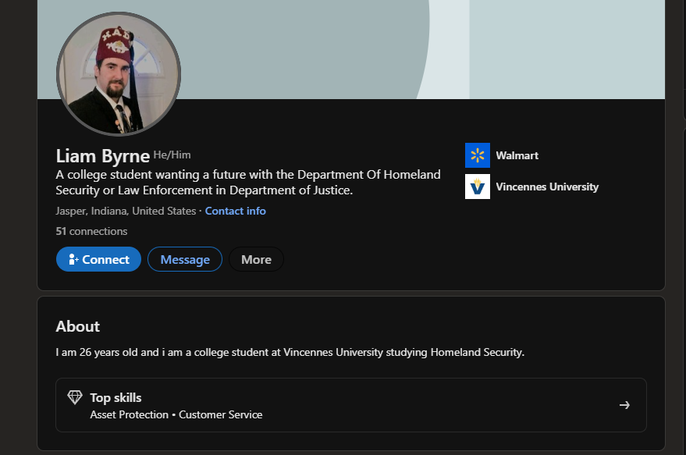Viewport: 686px width, 455px height.
Task: Open the Walmart company link
Action: click(517, 155)
